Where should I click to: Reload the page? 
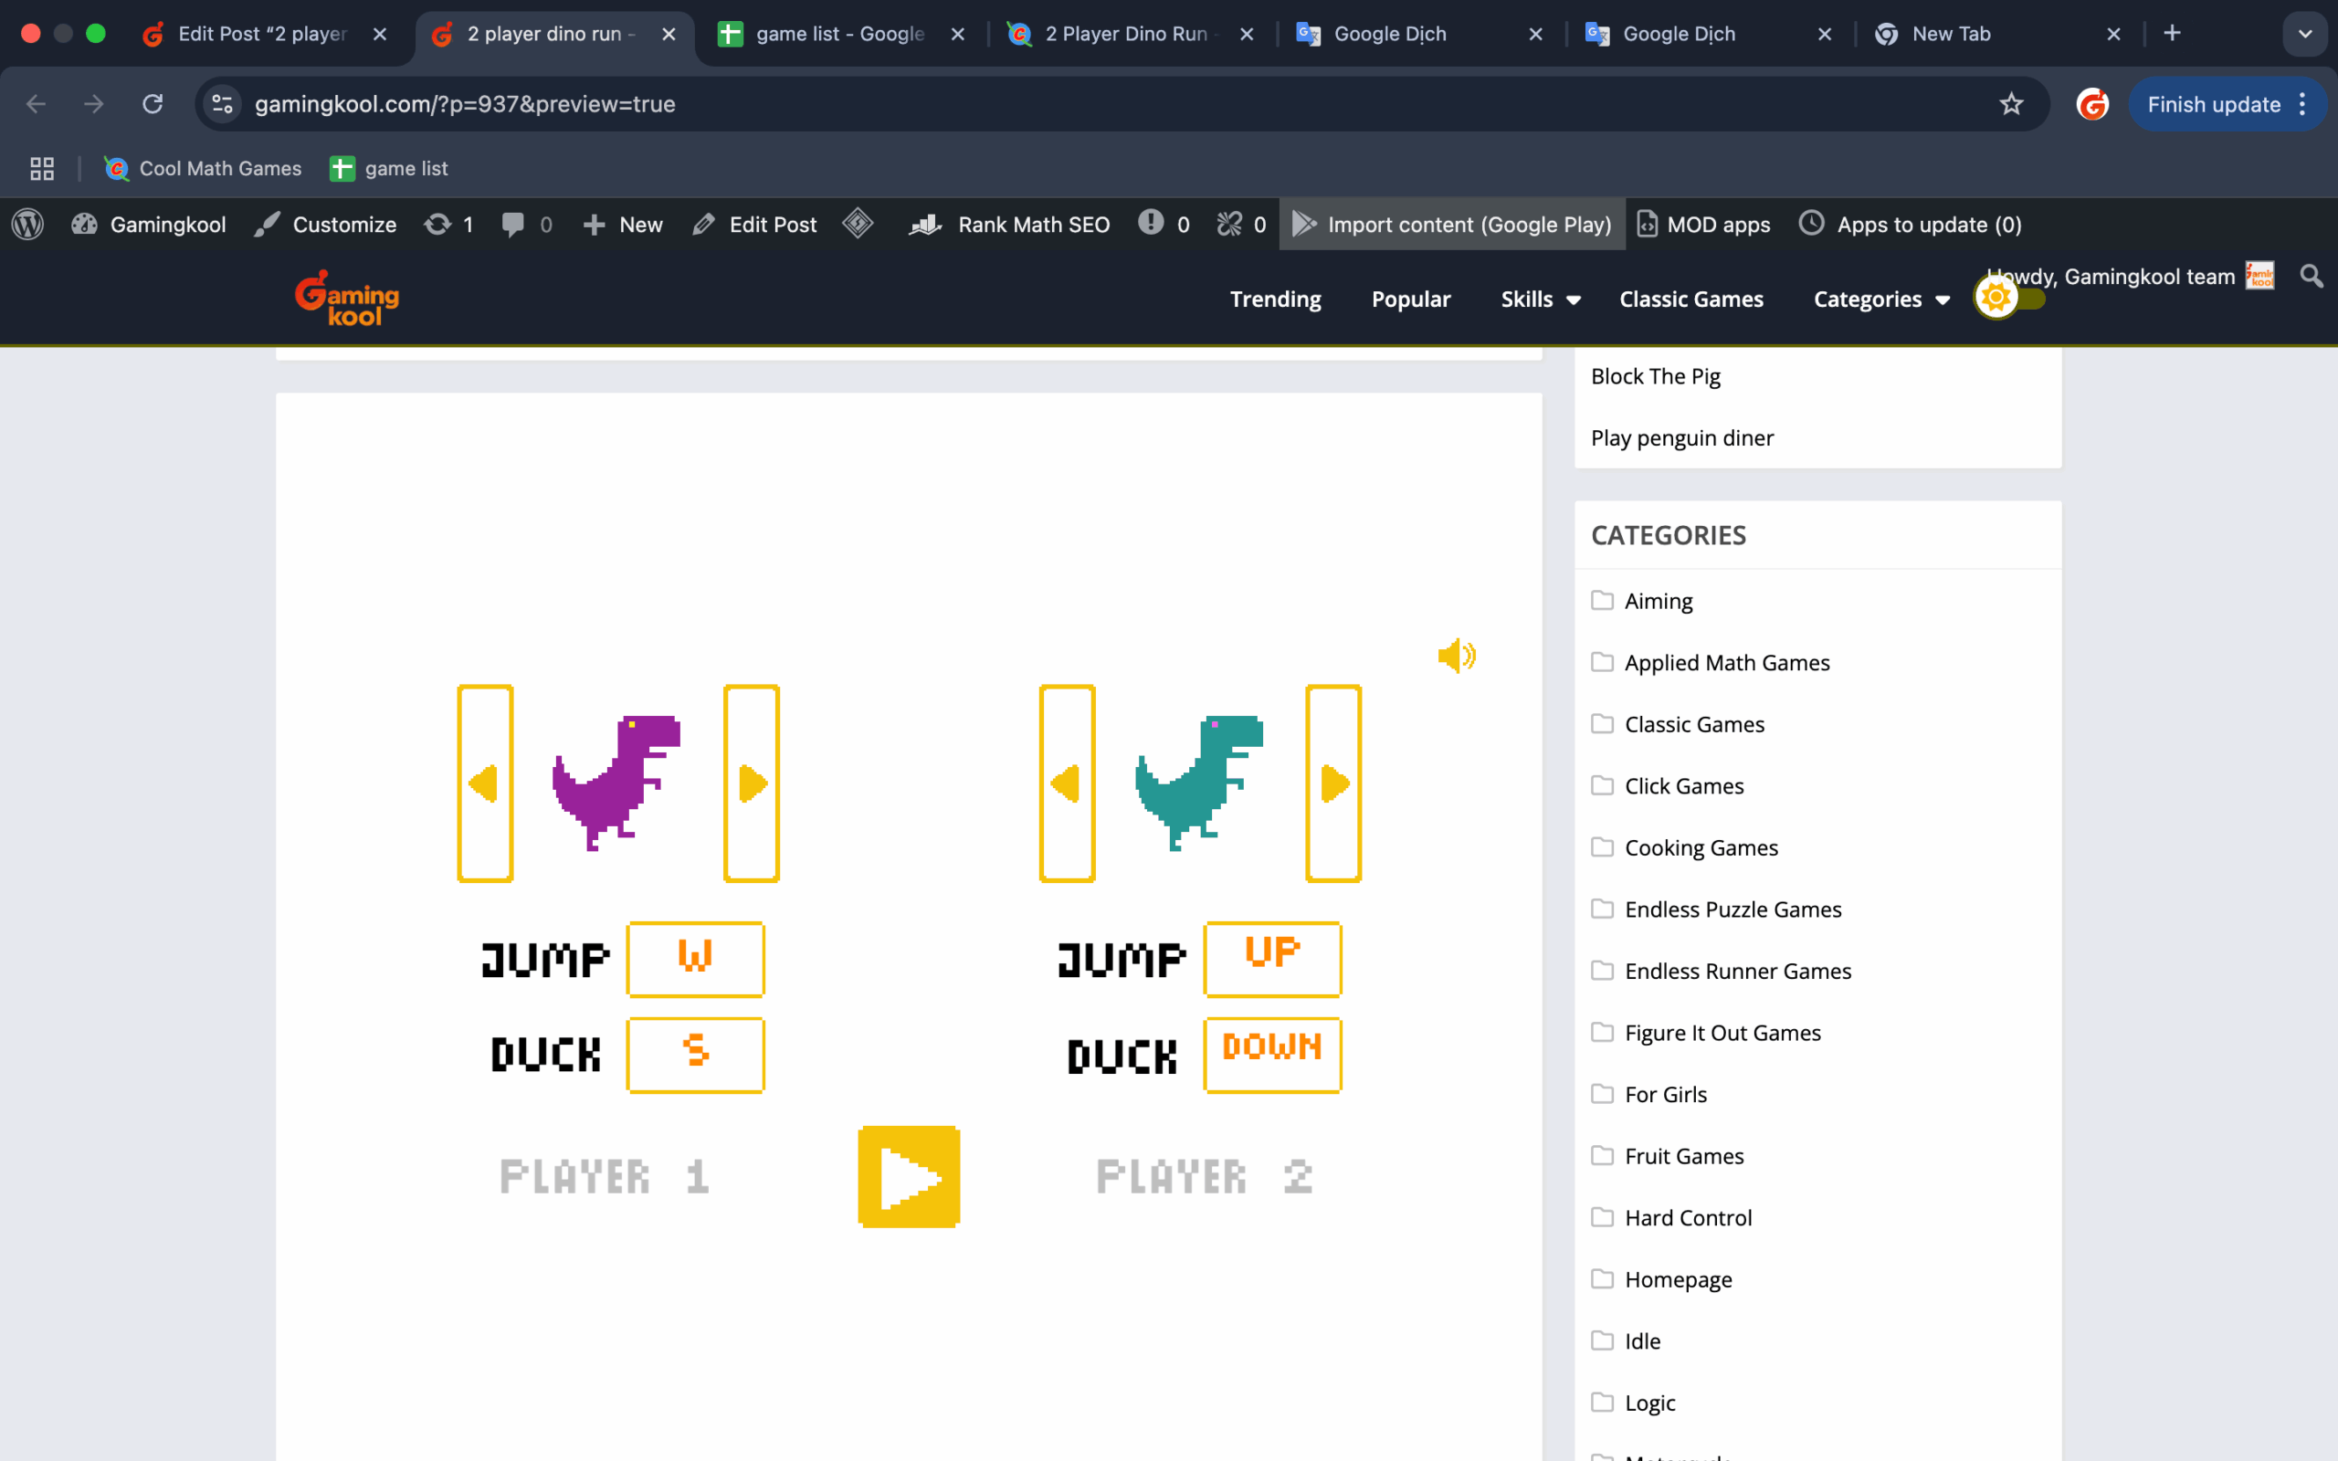pos(153,103)
